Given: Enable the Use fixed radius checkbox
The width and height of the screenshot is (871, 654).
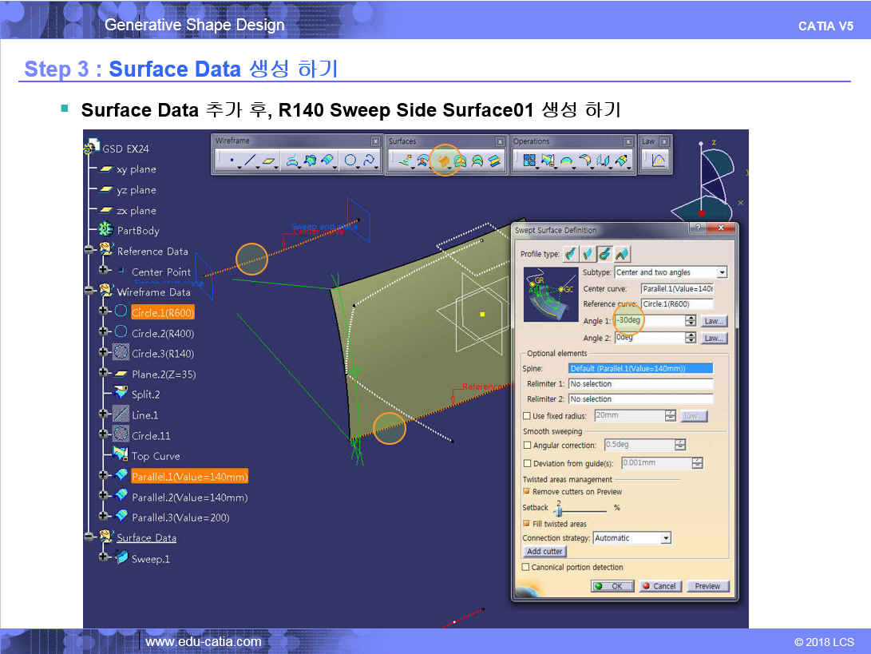Looking at the screenshot, I should pos(526,416).
